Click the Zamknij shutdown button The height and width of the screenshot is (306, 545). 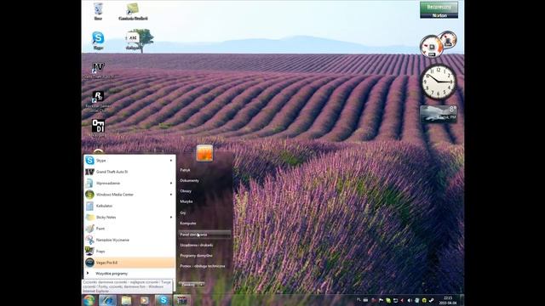[189, 285]
